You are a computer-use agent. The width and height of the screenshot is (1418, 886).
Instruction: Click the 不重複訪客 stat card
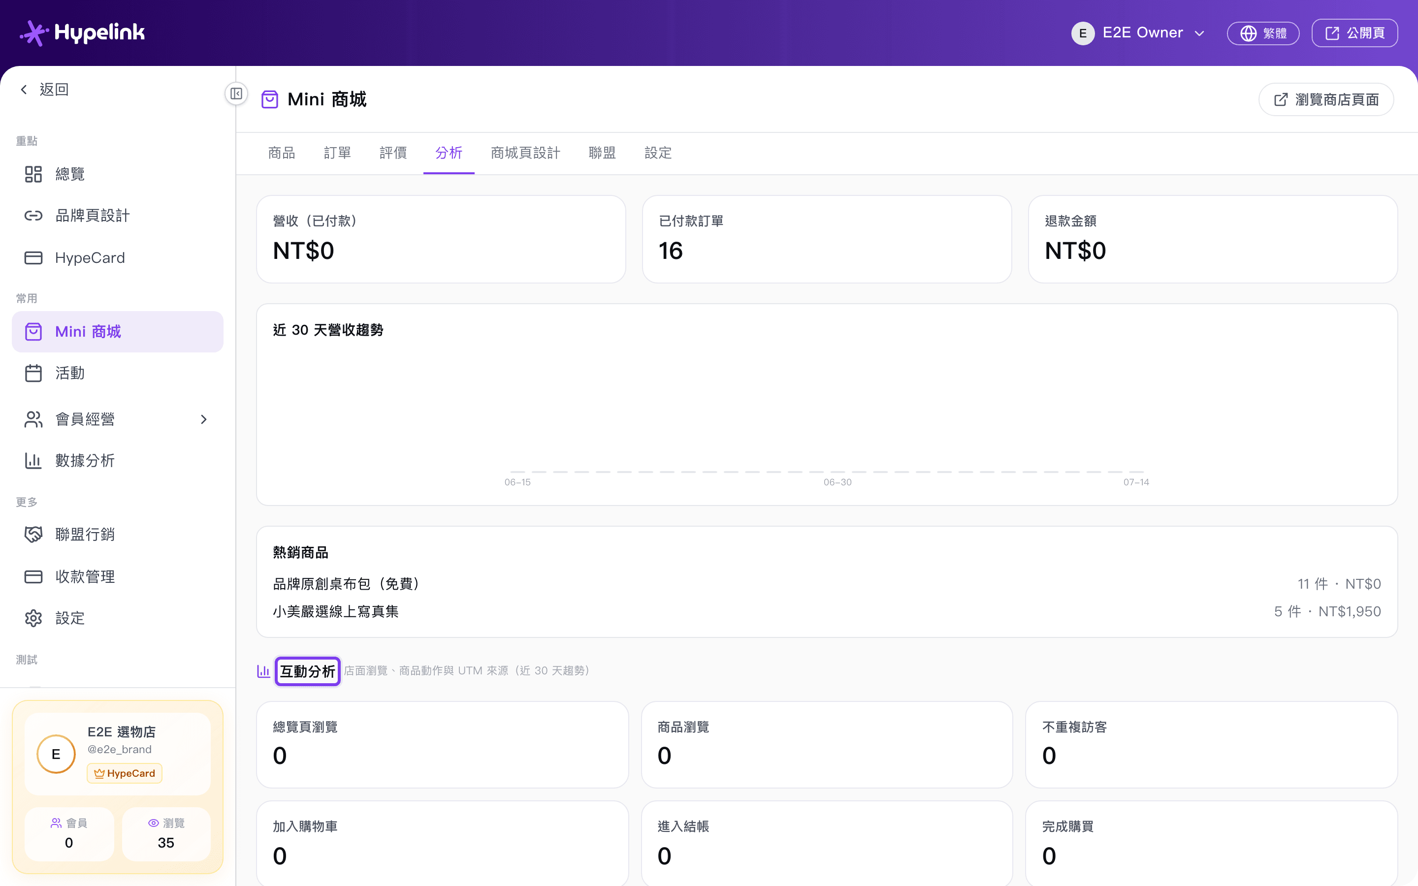coord(1212,745)
